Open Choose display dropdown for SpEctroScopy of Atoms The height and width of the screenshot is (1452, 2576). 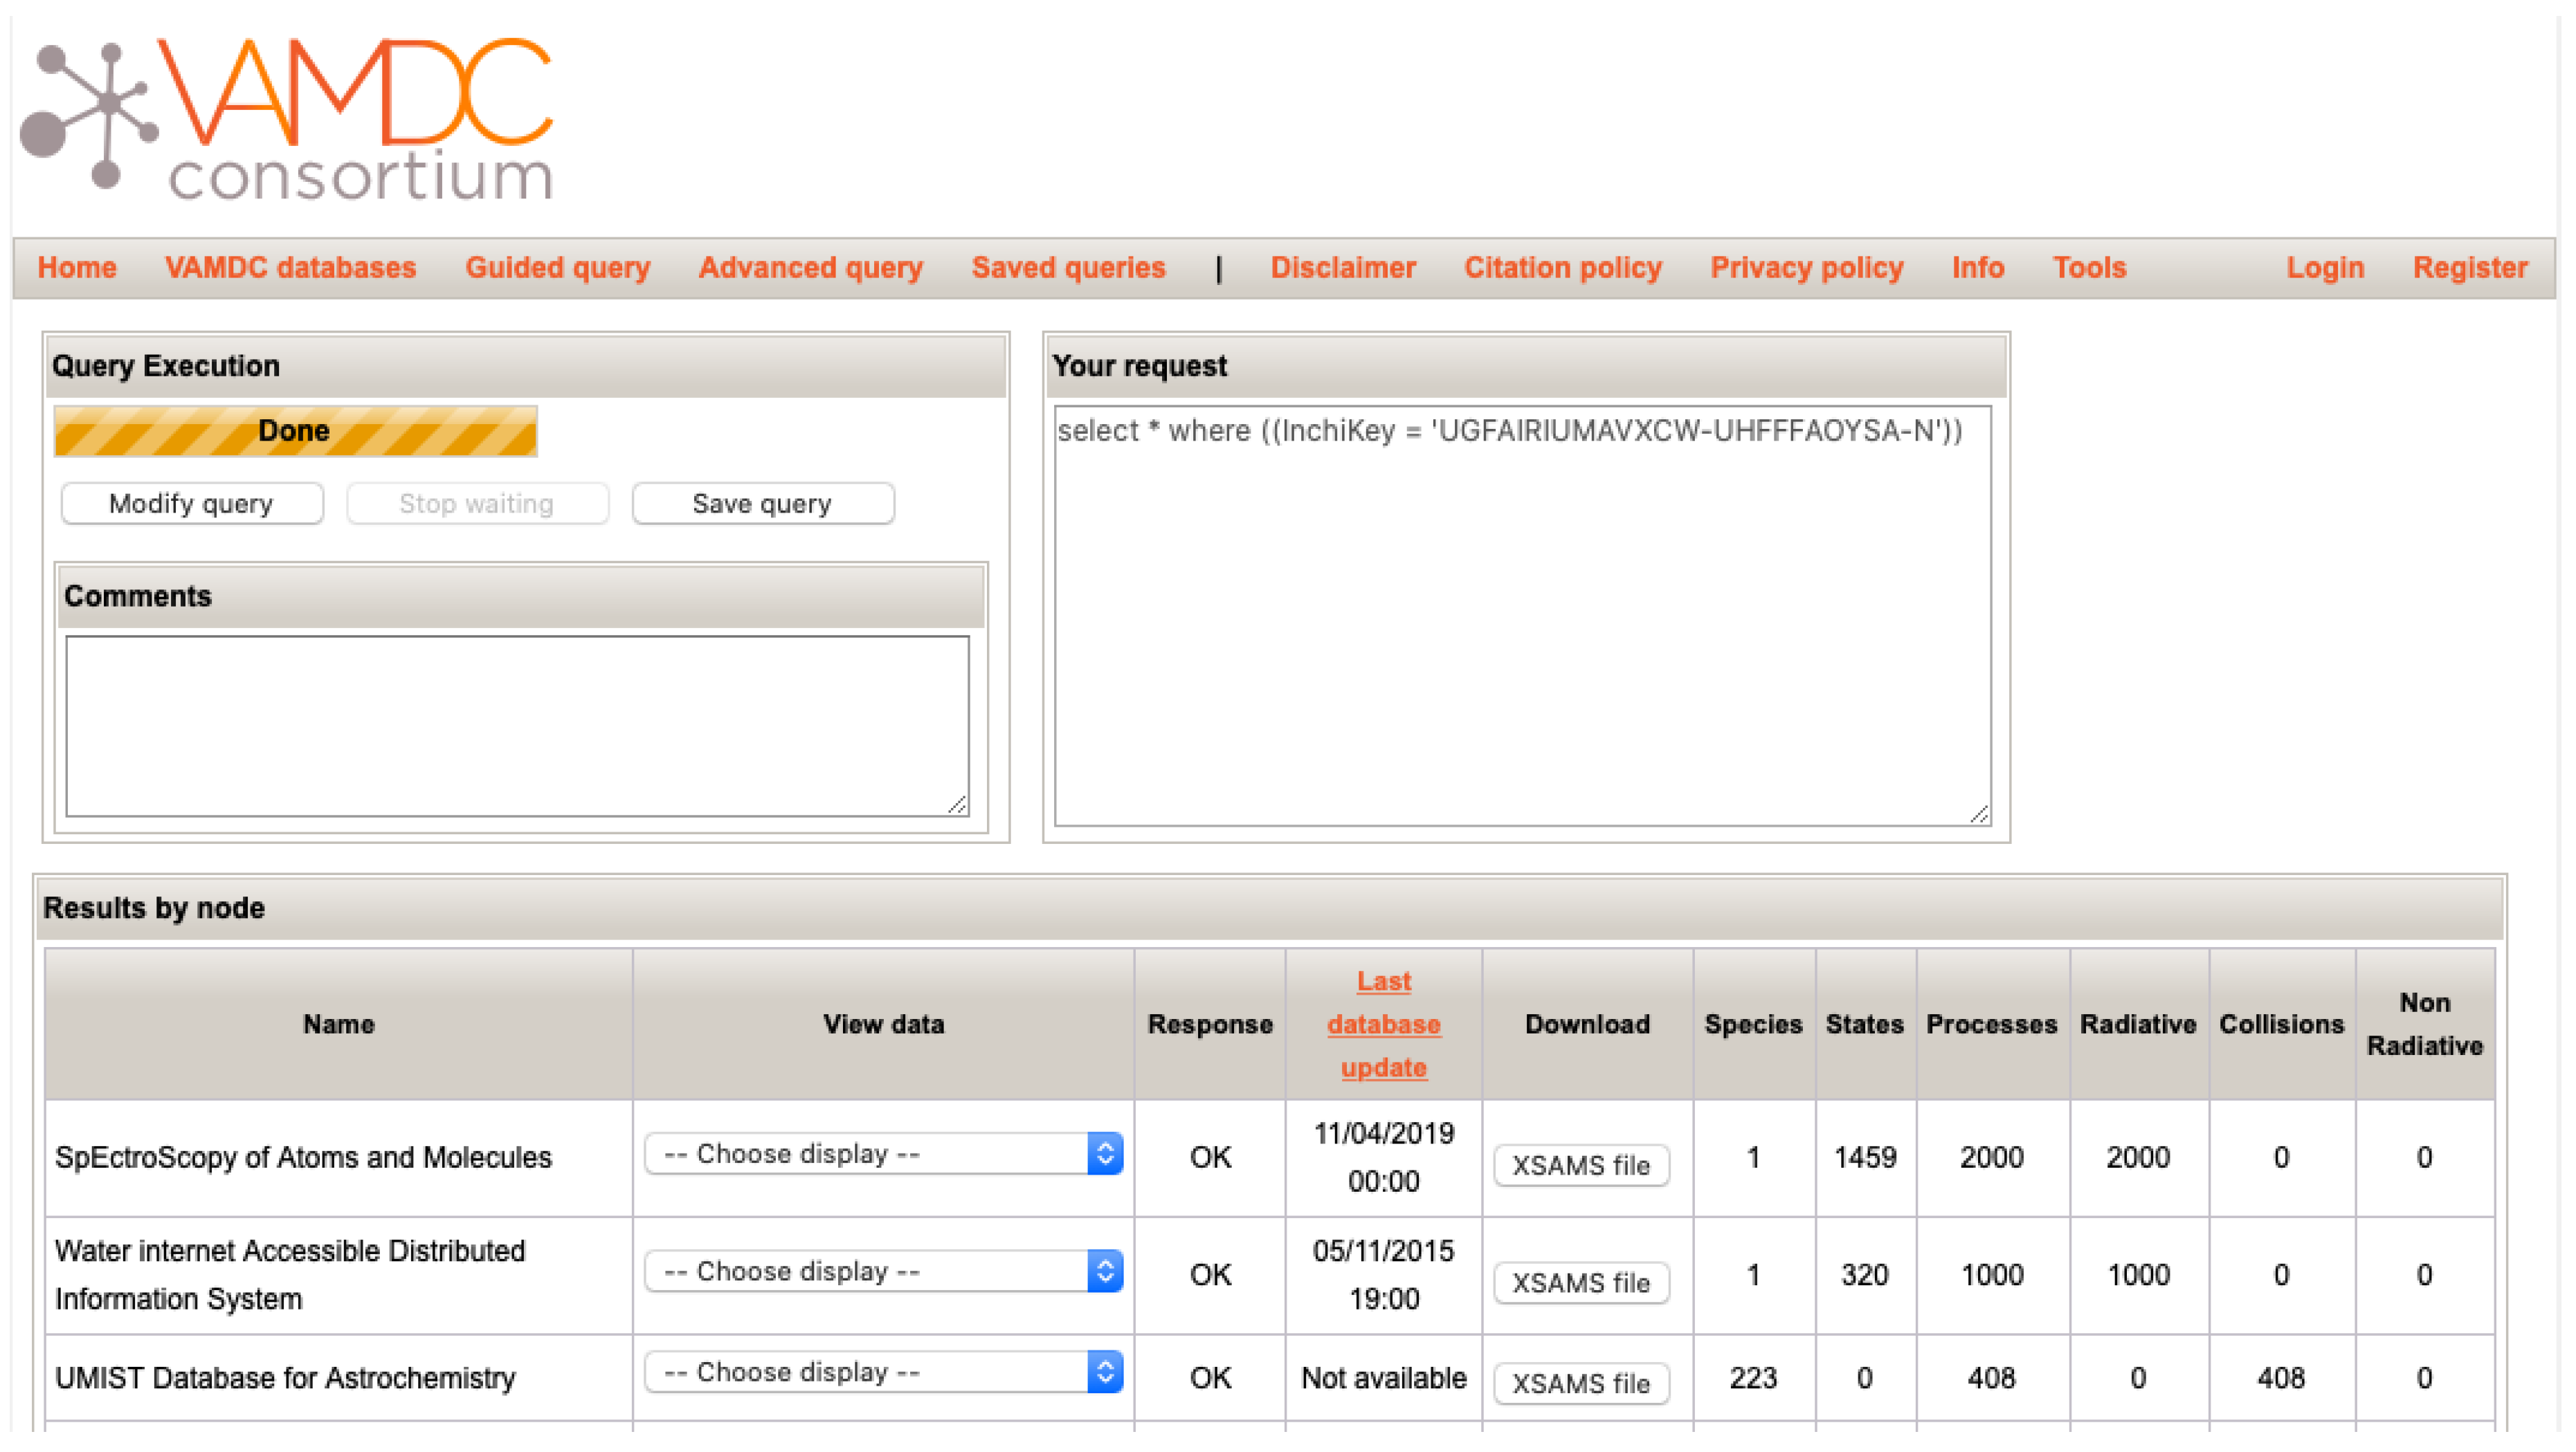coord(883,1155)
